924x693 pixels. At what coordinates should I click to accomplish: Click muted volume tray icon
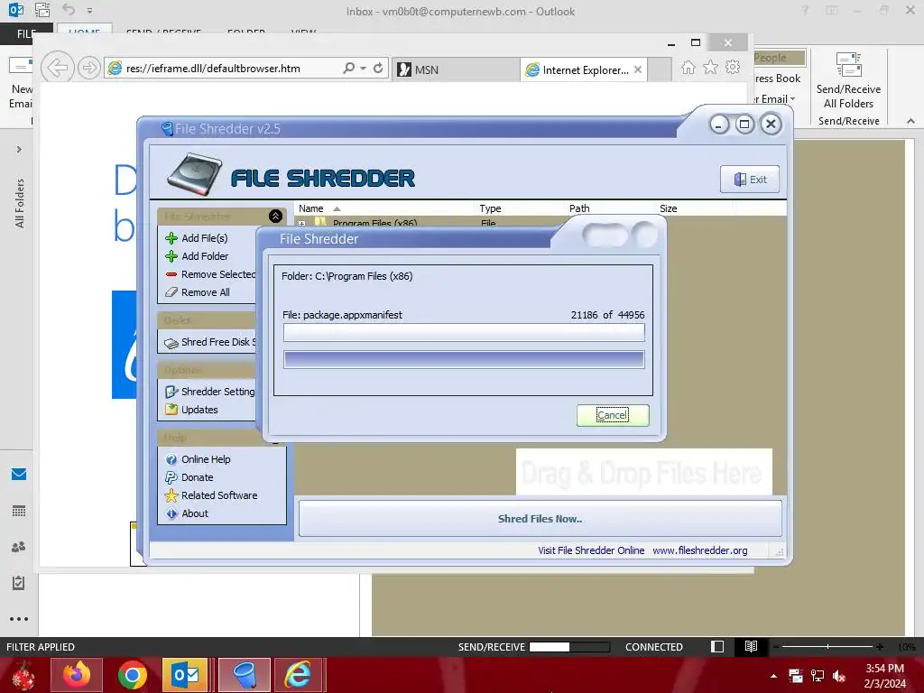(839, 676)
